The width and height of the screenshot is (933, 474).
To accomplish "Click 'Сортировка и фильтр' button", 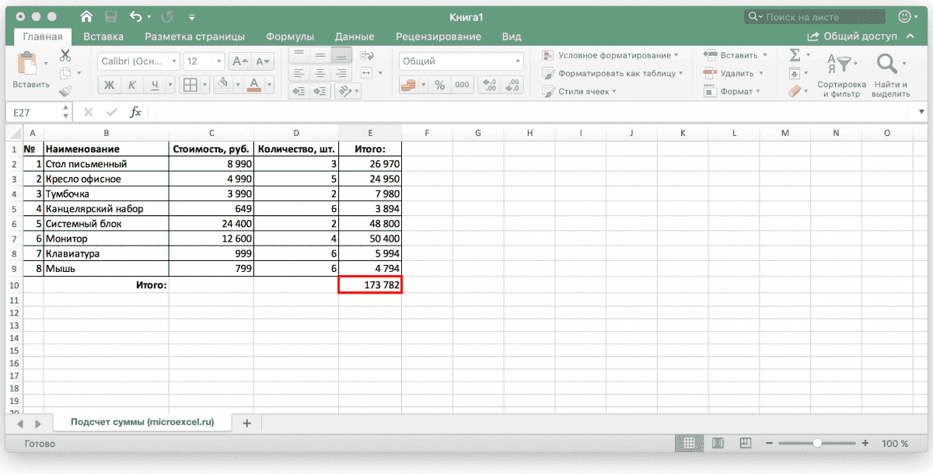I will tap(841, 75).
